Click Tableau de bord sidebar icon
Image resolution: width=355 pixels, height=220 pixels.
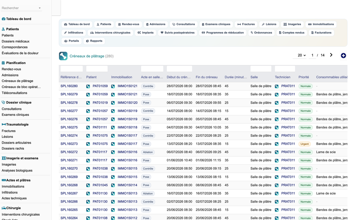point(4,19)
